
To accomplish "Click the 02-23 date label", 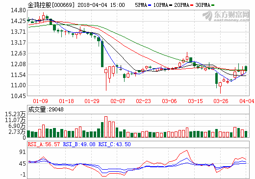I will click(143, 101).
